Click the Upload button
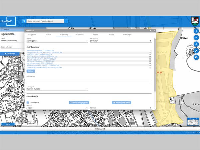The image size is (200, 150). pyautogui.click(x=31, y=71)
